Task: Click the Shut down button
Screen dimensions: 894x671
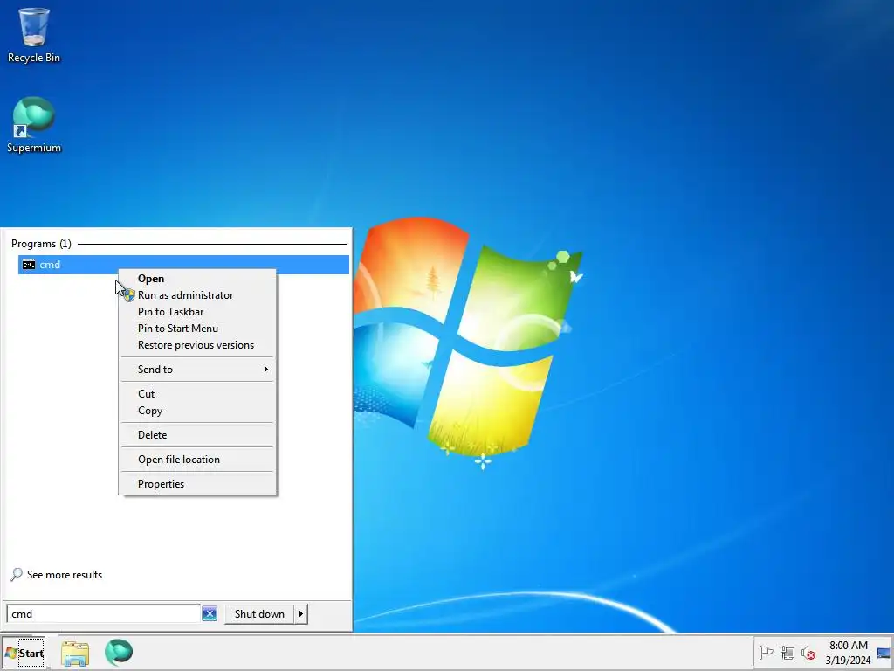Action: [x=259, y=614]
